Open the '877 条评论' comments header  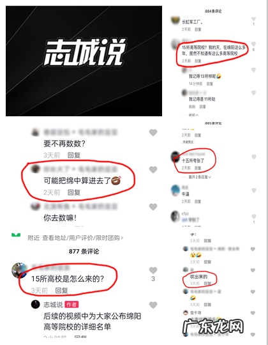click(84, 251)
